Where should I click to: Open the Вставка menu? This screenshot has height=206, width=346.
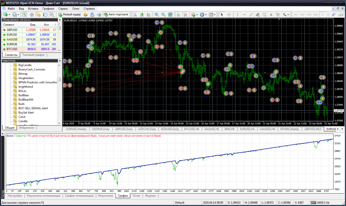(x=33, y=9)
